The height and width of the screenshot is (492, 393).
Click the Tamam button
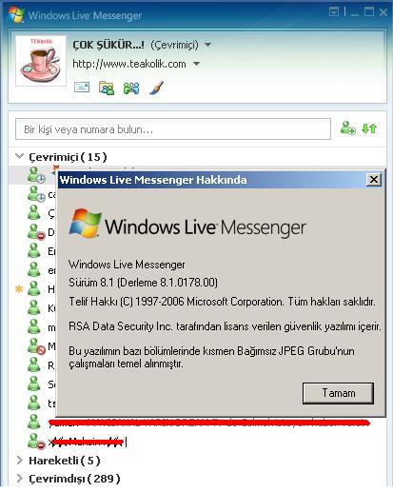338,393
